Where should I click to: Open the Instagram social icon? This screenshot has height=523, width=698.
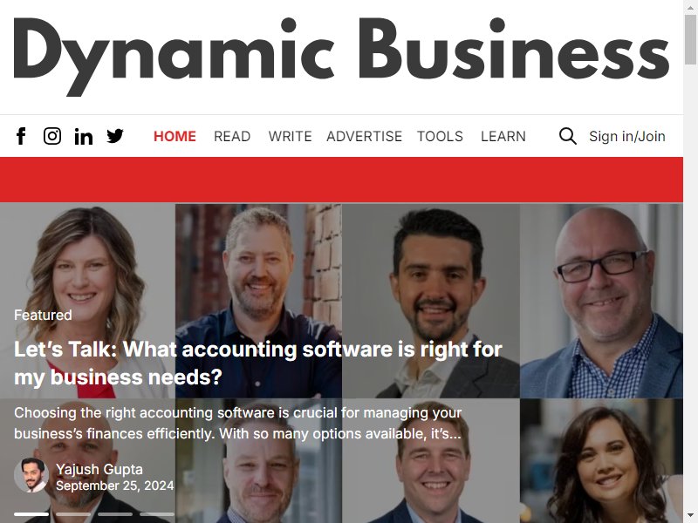click(52, 136)
